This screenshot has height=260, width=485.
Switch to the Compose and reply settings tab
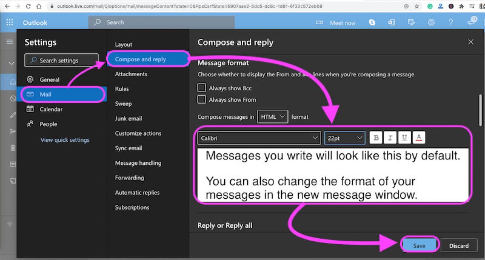click(141, 59)
